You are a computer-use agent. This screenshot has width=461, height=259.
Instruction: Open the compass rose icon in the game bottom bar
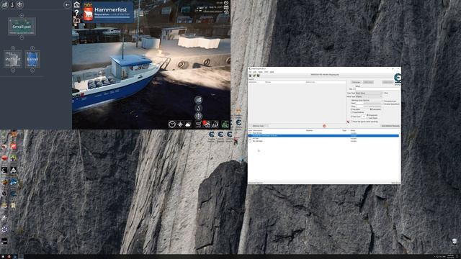point(180,124)
